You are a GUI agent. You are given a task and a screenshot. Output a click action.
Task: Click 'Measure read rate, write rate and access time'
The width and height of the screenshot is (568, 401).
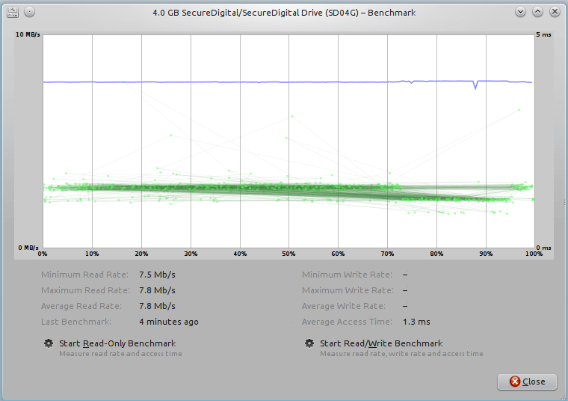(401, 354)
